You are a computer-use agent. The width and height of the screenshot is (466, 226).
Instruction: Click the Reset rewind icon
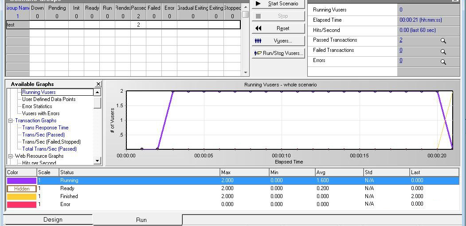pyautogui.click(x=258, y=28)
